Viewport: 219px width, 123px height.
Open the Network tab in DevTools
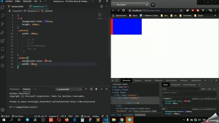pyautogui.click(x=158, y=81)
